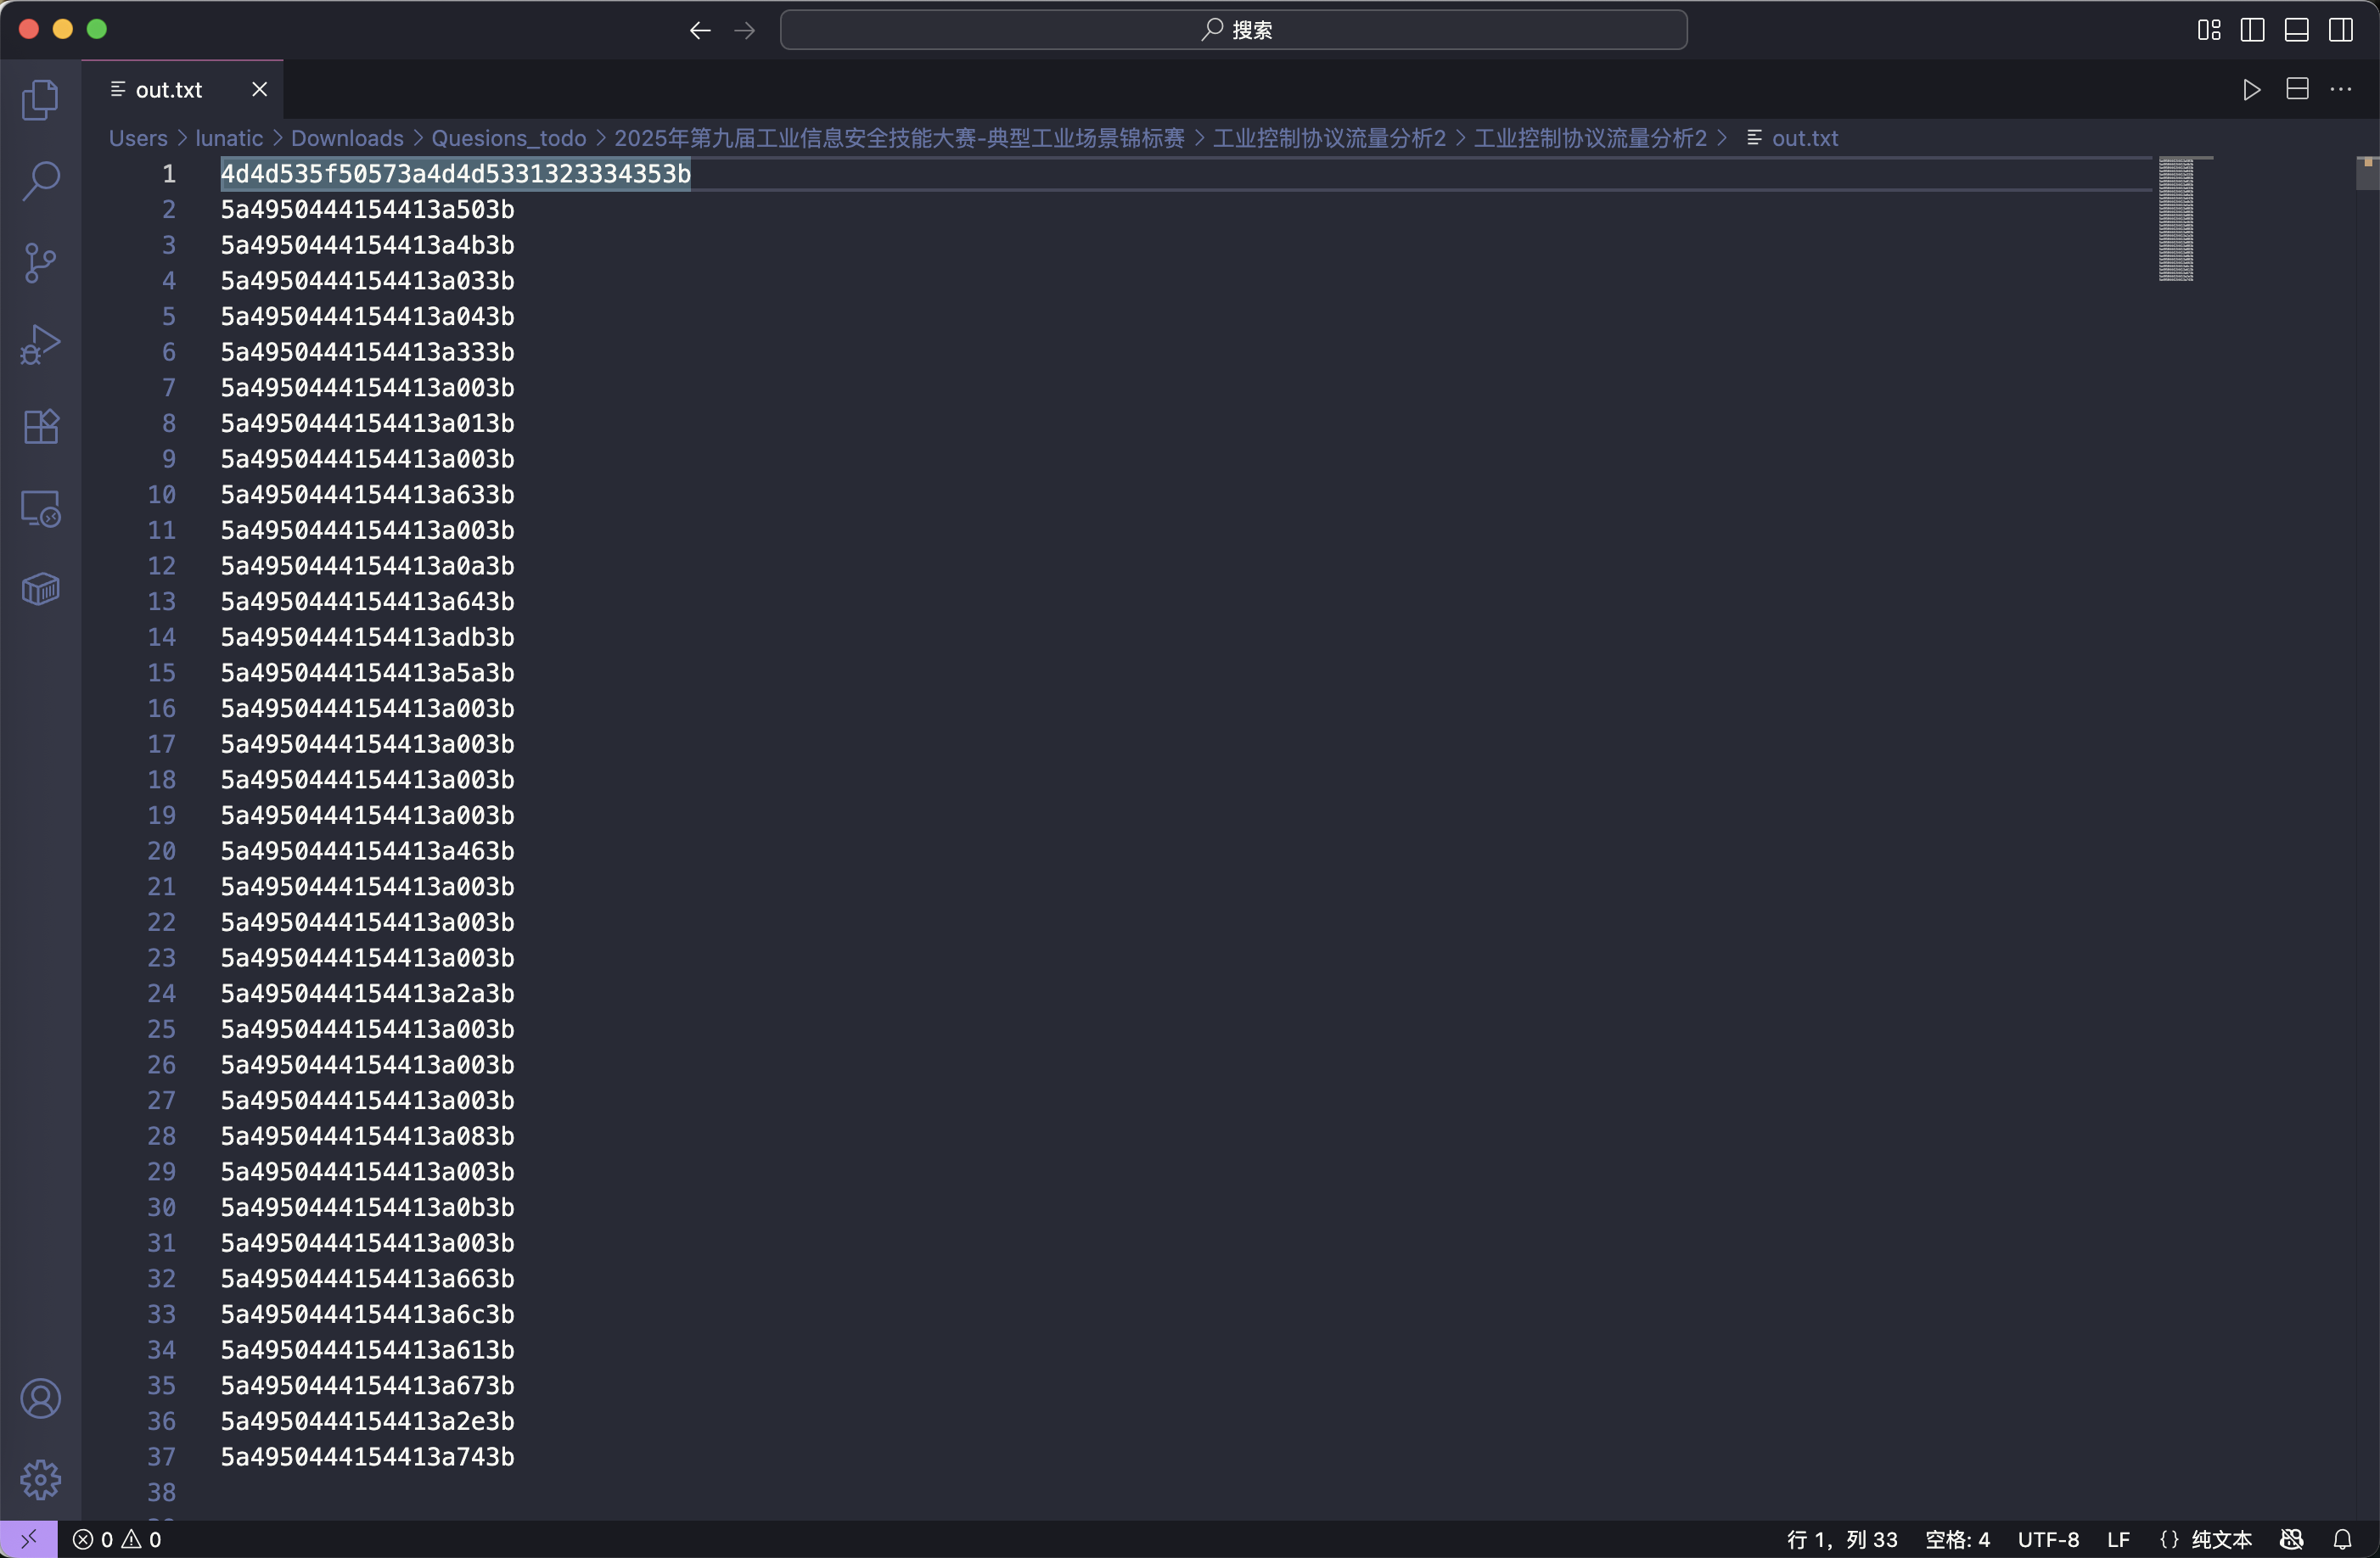The image size is (2380, 1558).
Task: Click line 1 text 4d4d535f50573a4d4d5331323334353b
Action: tap(455, 174)
